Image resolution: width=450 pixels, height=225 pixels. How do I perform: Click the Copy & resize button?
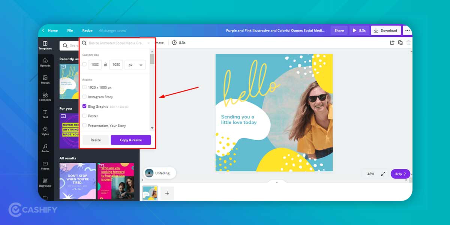[x=130, y=139]
